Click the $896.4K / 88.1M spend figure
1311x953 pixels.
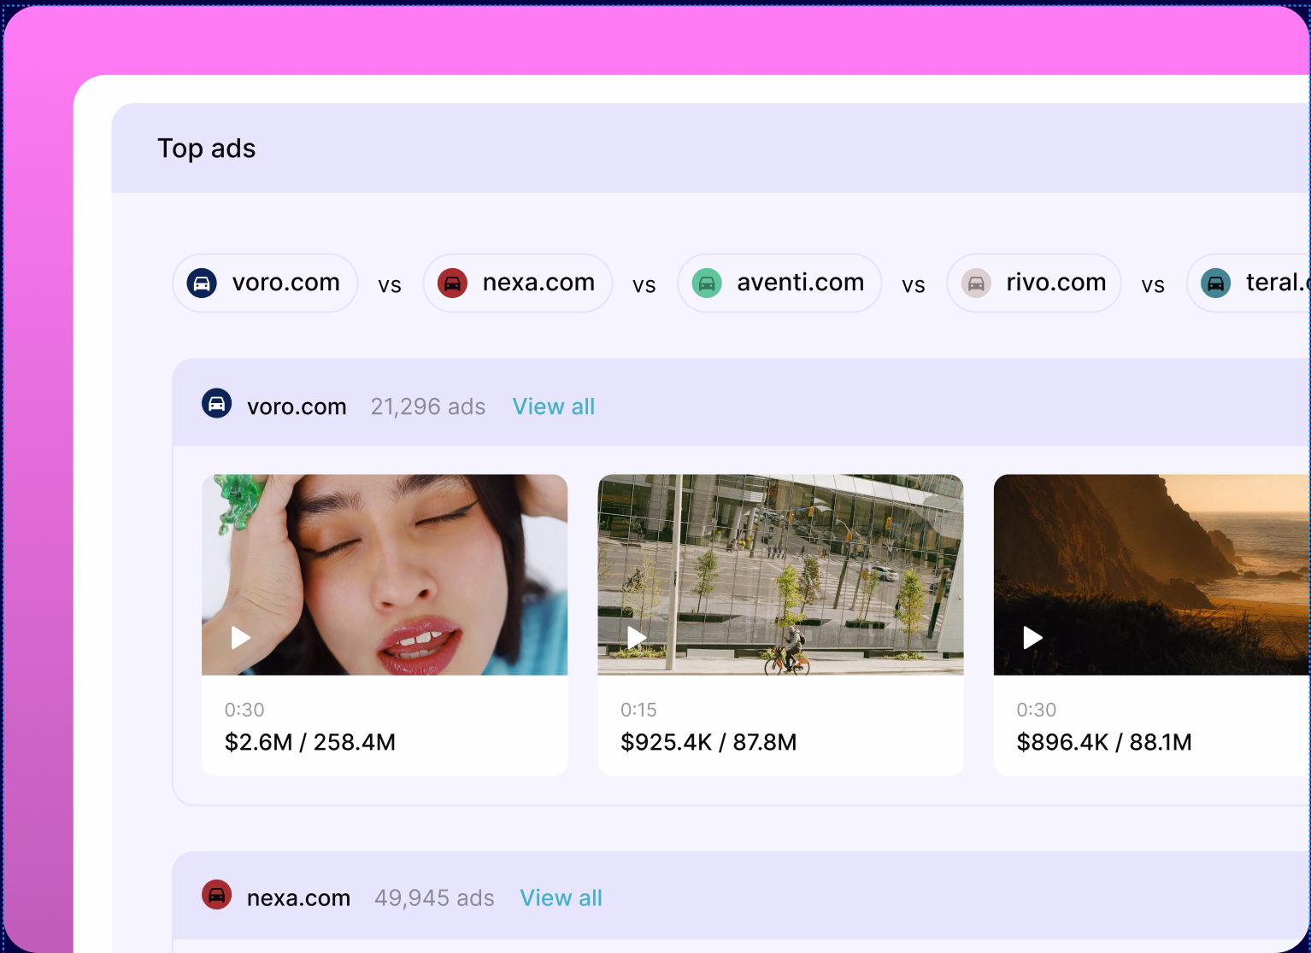(1104, 742)
